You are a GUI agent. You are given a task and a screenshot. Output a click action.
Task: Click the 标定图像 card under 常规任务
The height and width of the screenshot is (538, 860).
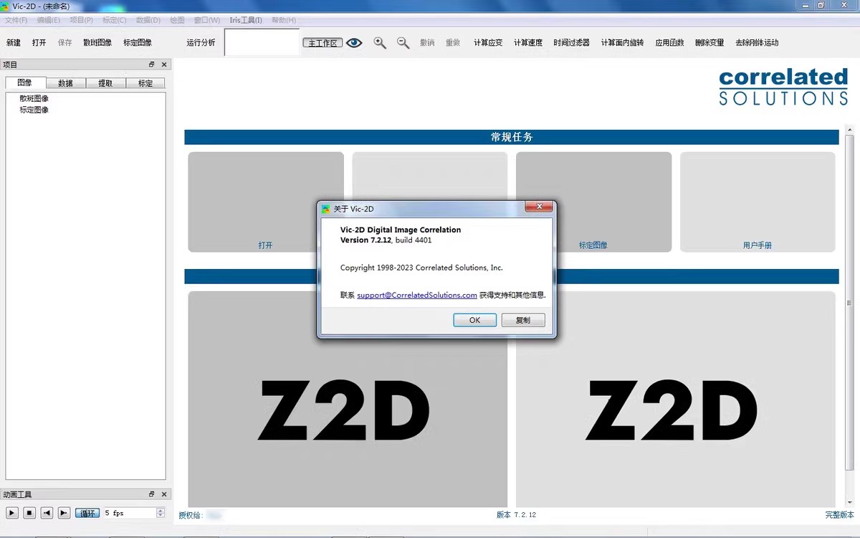tap(593, 202)
